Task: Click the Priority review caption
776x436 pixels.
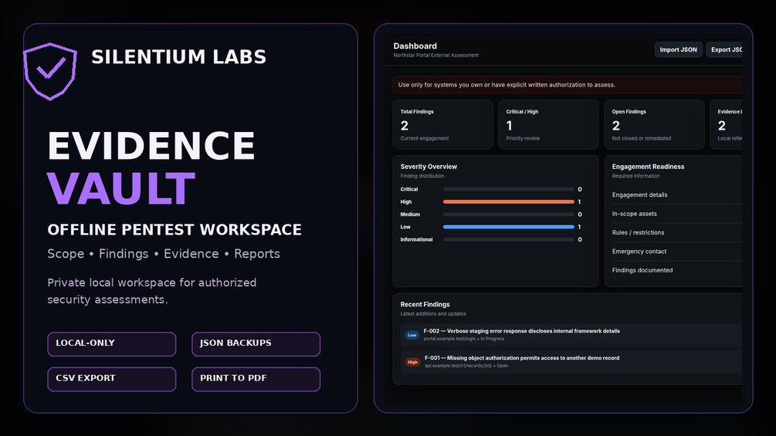Action: [523, 138]
